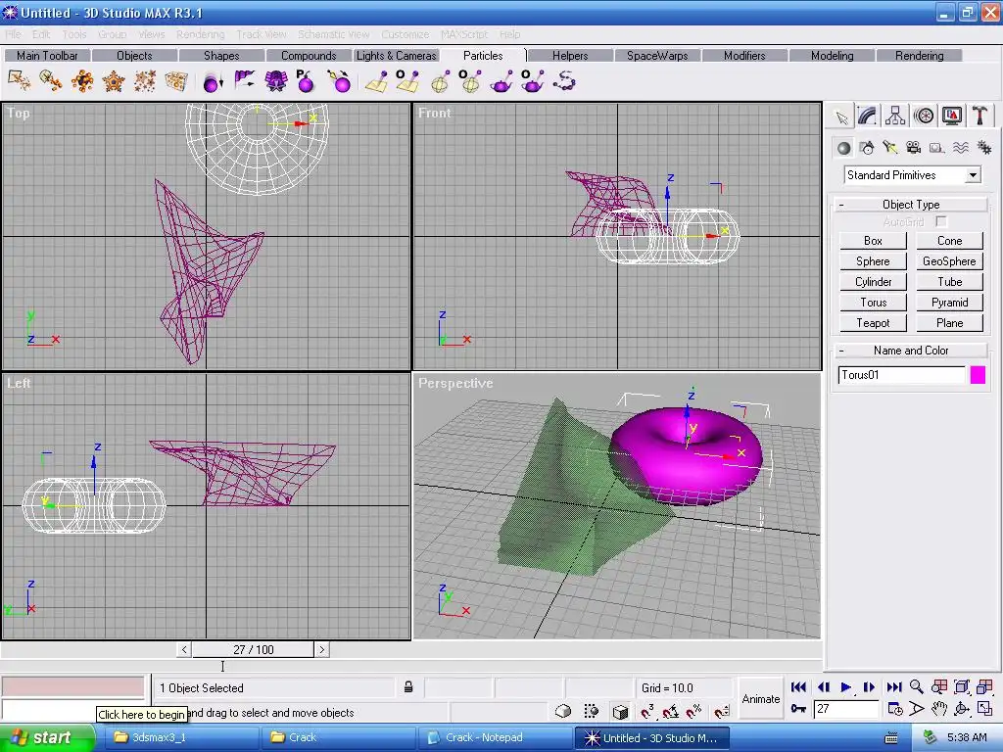Switch to the Objects toolbar tab

tap(134, 56)
